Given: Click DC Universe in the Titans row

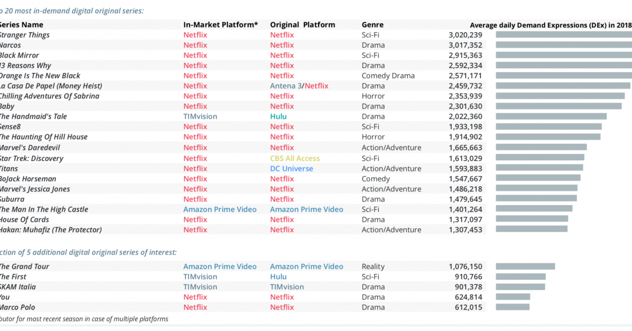Looking at the screenshot, I should (291, 169).
